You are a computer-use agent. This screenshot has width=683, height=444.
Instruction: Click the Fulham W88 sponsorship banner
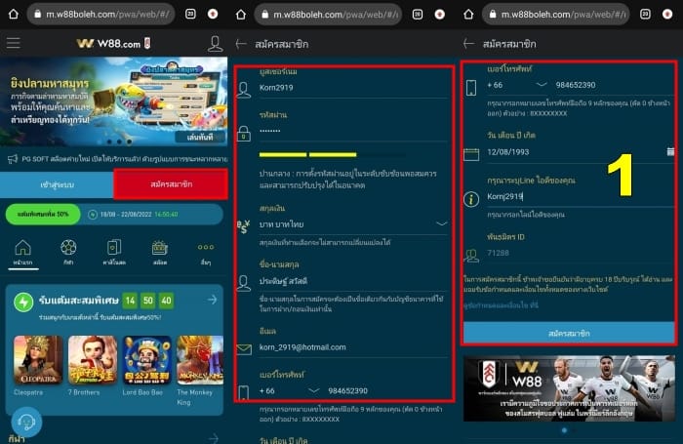(569, 388)
